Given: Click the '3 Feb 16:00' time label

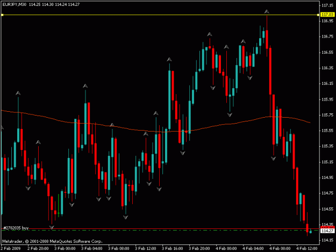Looking at the screenshot, I should click(172, 248).
